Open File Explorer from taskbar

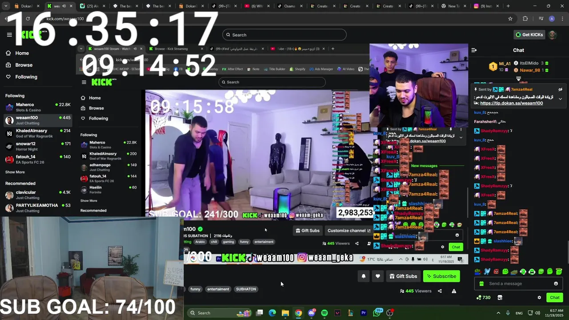pos(285,313)
